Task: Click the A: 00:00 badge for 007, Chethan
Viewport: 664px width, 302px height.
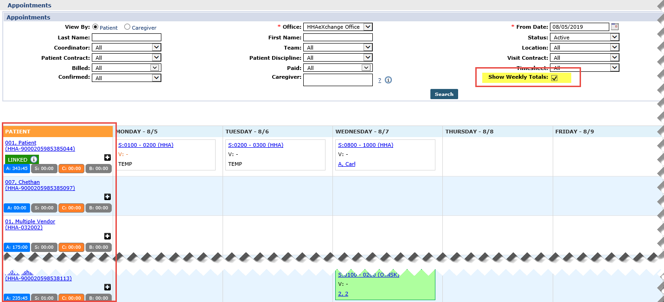Action: (x=17, y=208)
